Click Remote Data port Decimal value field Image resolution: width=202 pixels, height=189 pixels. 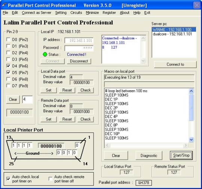[76, 106]
